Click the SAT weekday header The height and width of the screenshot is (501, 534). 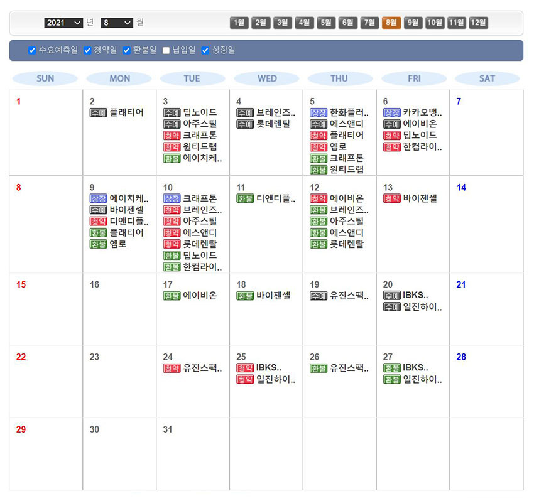487,78
